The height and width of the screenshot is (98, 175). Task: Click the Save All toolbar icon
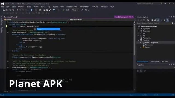pos(50,10)
